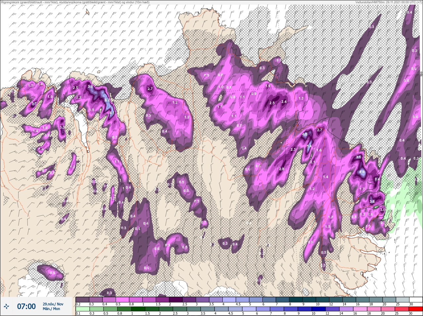Viewport: 423px width, 316px height.
Task: Pick the pale green first swatch in bottom legend row
Action: [82, 308]
